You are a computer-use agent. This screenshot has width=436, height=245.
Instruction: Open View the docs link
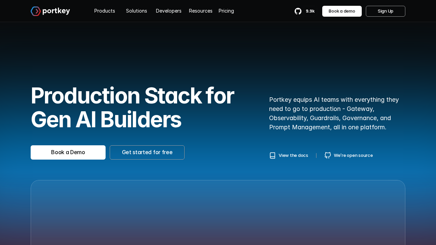coord(293,155)
